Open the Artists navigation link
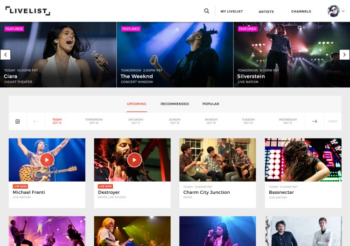Image resolution: width=350 pixels, height=246 pixels. (x=266, y=12)
